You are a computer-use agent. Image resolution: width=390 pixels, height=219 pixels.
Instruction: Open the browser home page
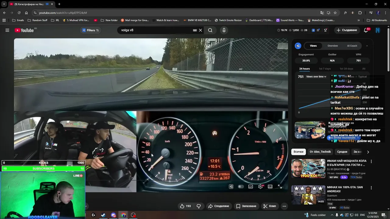(x=26, y=13)
